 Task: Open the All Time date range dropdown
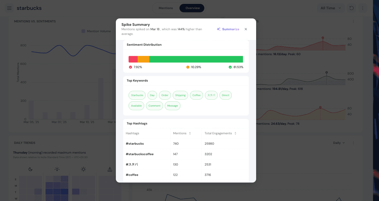pos(331,8)
